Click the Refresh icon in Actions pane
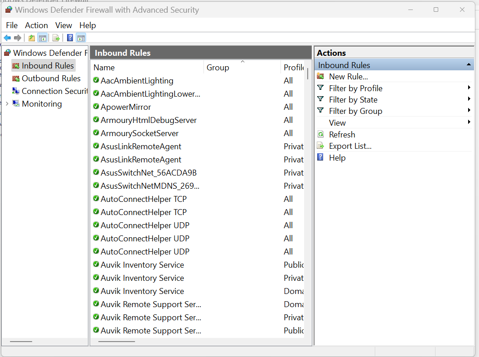 (320, 134)
